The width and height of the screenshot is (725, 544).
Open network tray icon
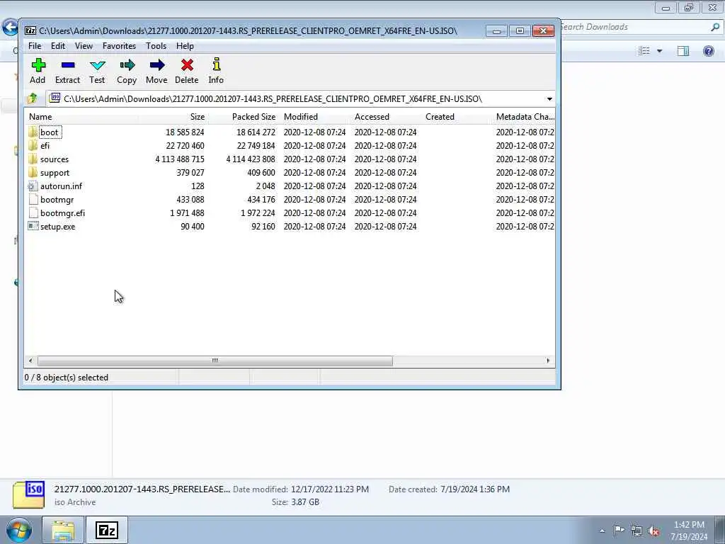click(636, 531)
